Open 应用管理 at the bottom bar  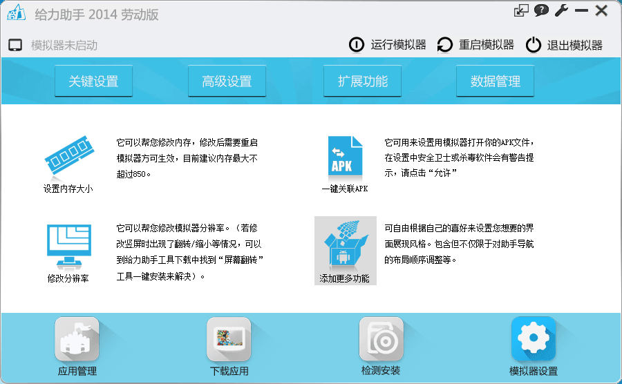(77, 340)
